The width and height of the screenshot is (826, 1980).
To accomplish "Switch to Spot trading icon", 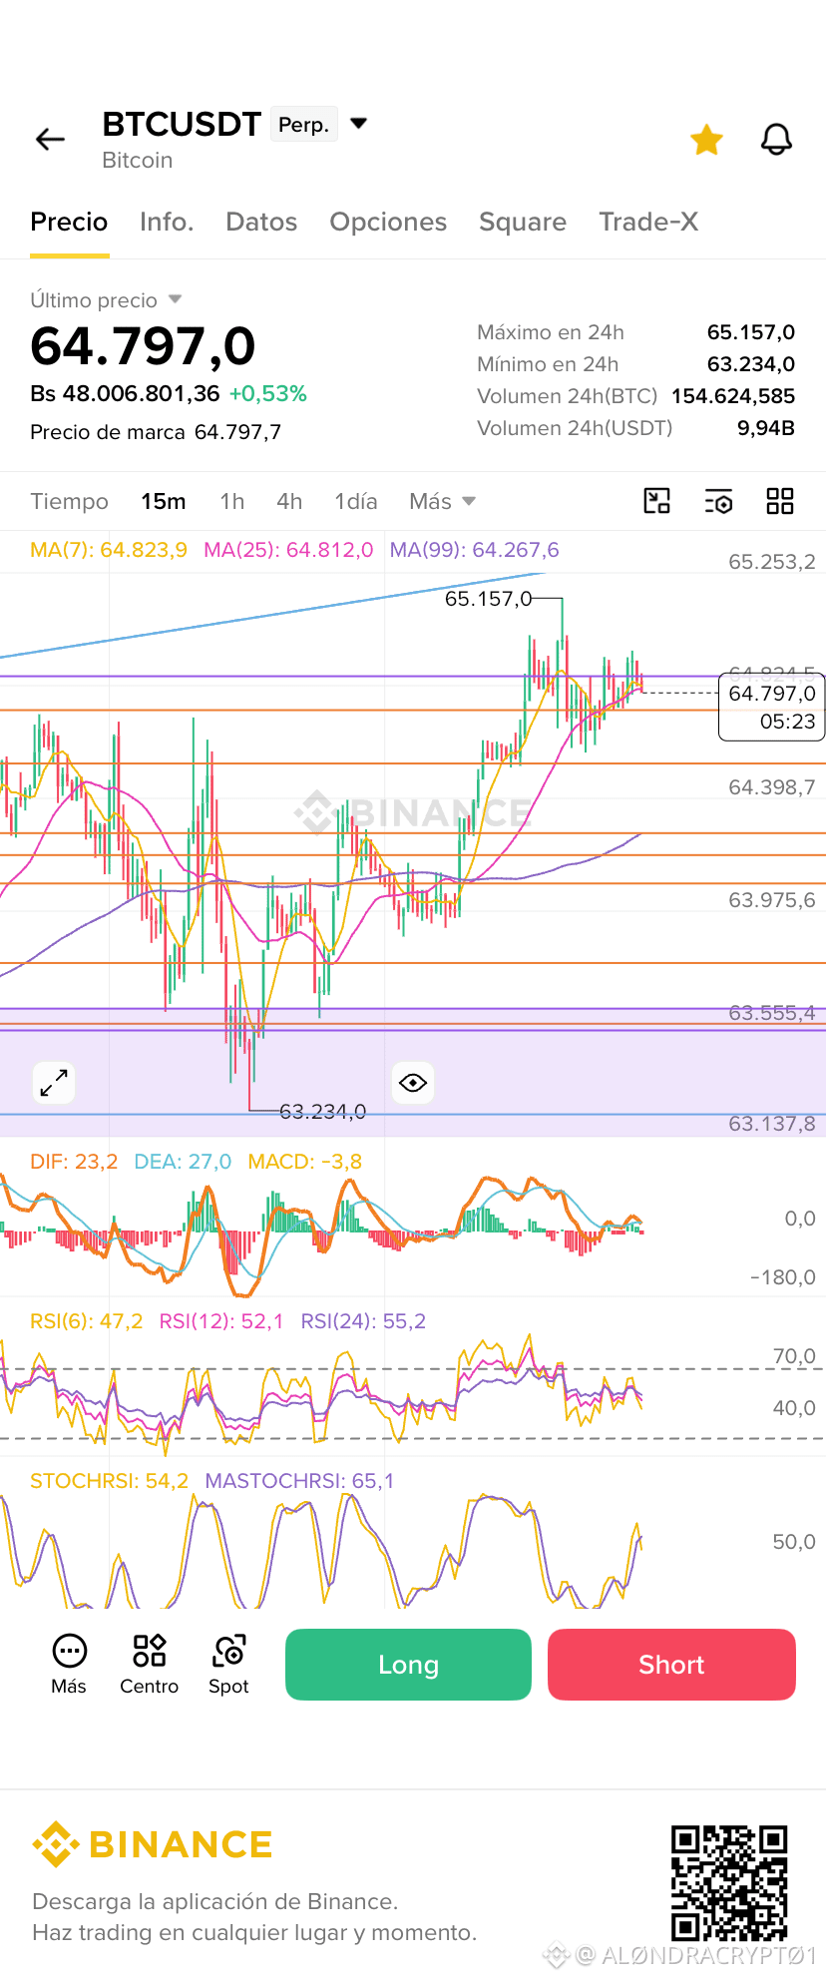I will pyautogui.click(x=228, y=1665).
